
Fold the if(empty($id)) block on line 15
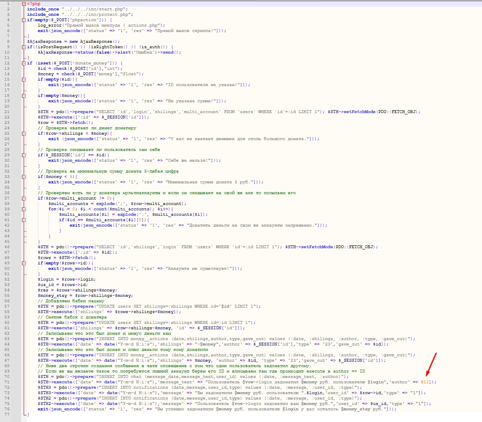tap(24, 79)
